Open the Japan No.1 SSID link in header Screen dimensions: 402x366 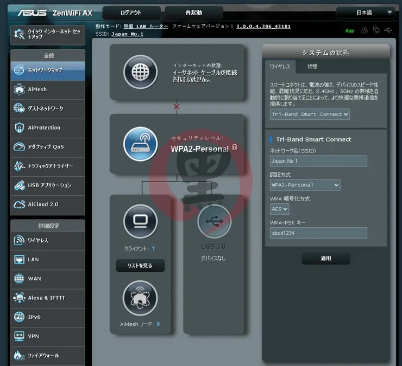[128, 34]
